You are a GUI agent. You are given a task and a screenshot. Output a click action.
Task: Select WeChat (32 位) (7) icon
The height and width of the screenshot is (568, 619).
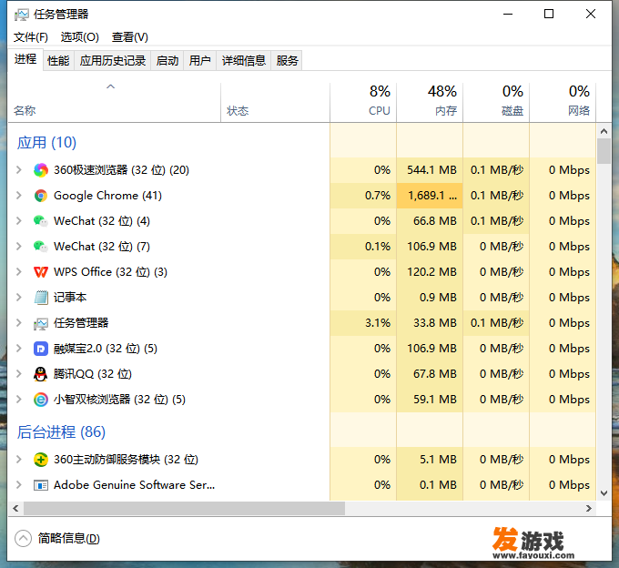click(x=41, y=247)
